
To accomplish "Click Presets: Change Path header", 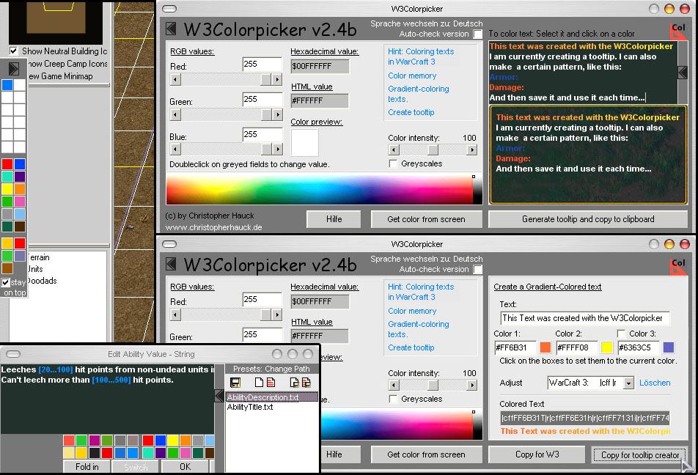I will (271, 369).
